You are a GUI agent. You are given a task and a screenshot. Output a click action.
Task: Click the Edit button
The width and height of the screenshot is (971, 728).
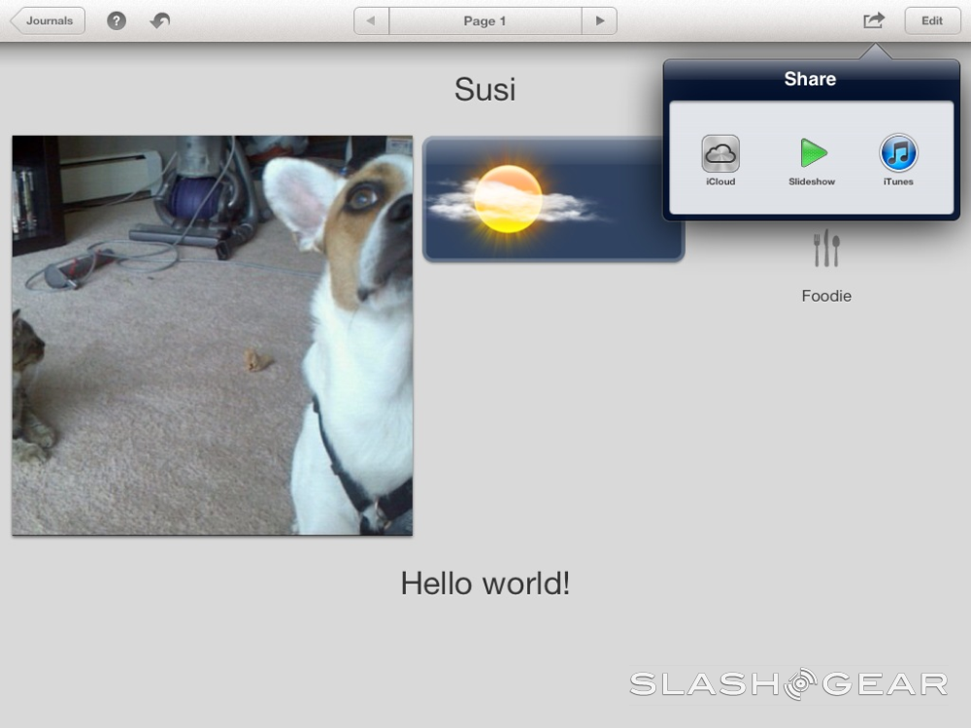[x=932, y=21]
